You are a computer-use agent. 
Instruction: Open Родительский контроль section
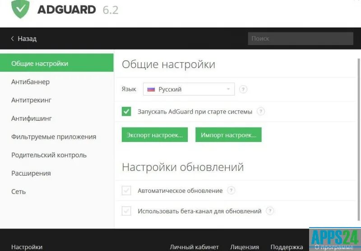[49, 155]
